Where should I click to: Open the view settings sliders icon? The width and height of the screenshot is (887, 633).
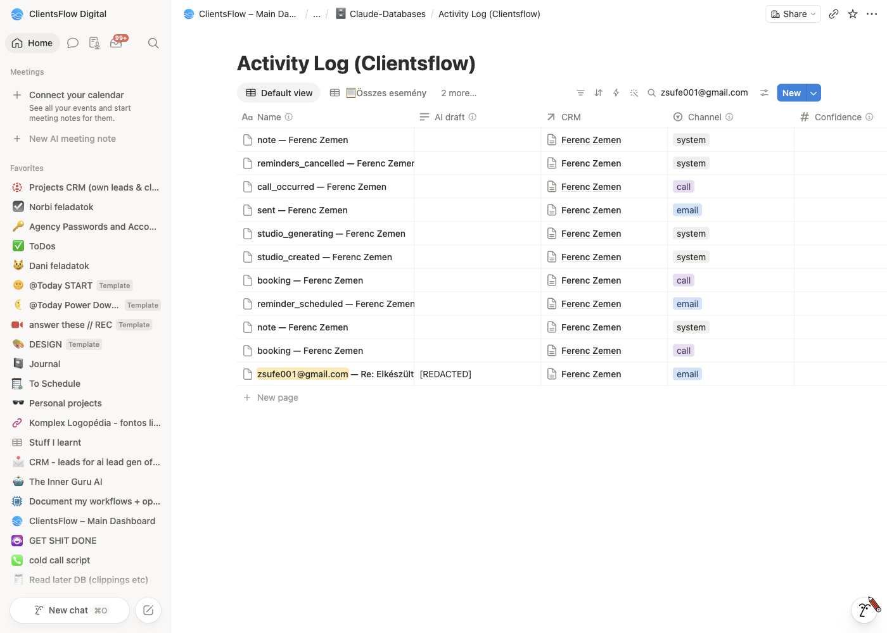click(x=765, y=93)
